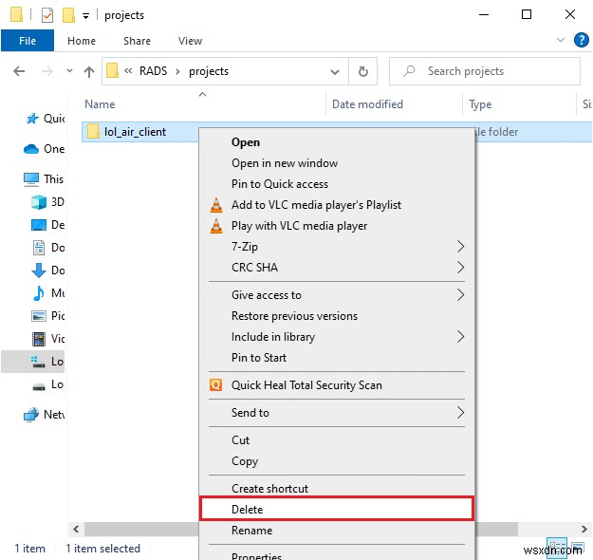The image size is (593, 560).
Task: Click the properties checkmark icon in title bar
Action: point(47,15)
